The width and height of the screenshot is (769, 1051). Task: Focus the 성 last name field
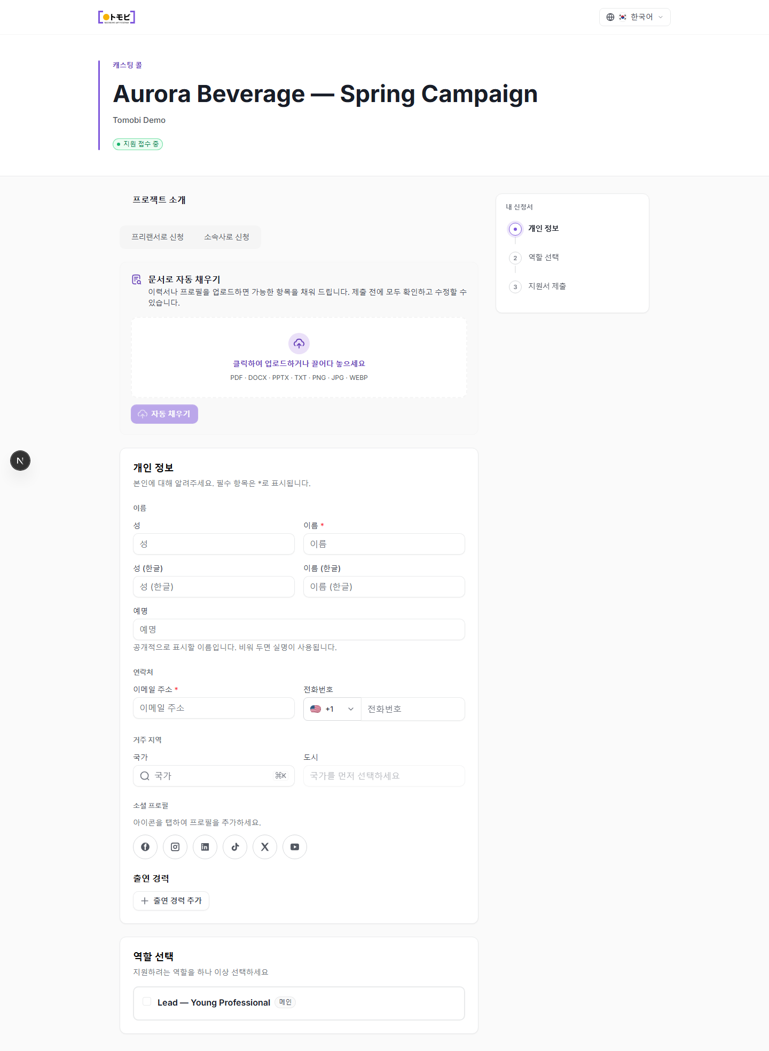(x=214, y=544)
